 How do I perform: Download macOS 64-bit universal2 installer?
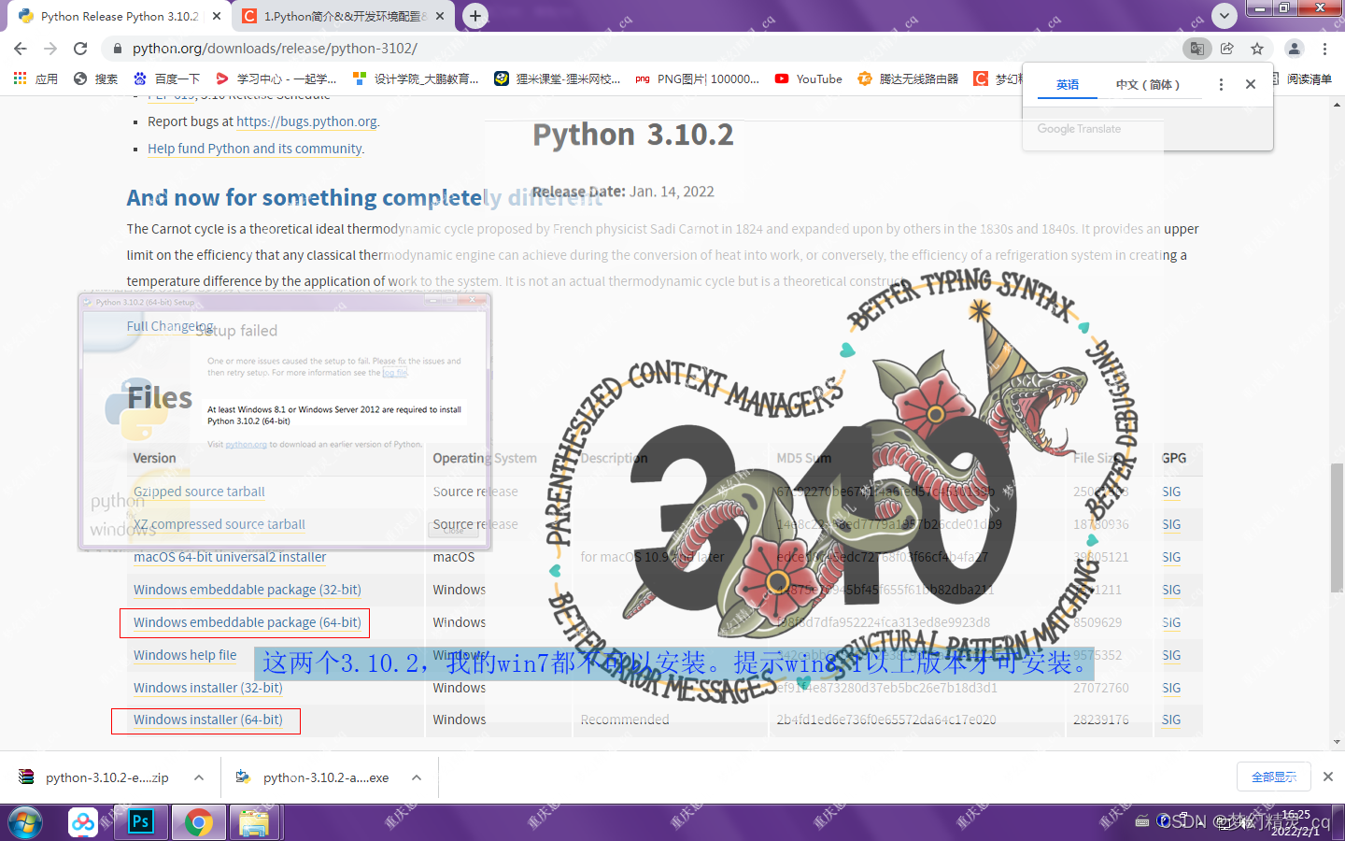[230, 557]
